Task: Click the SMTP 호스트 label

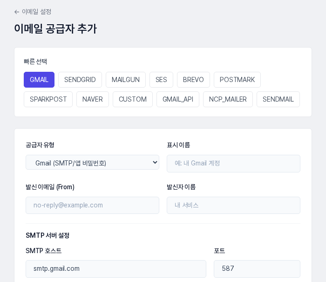Action: coord(44,251)
